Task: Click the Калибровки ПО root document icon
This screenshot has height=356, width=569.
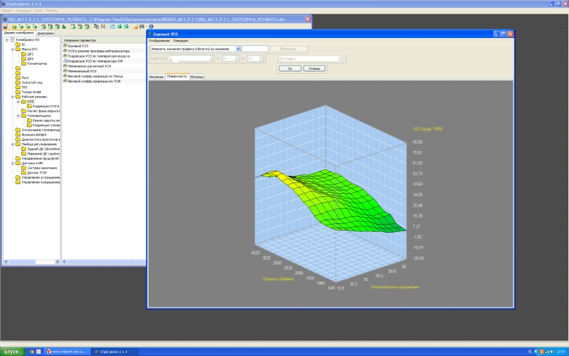Action: (x=12, y=39)
